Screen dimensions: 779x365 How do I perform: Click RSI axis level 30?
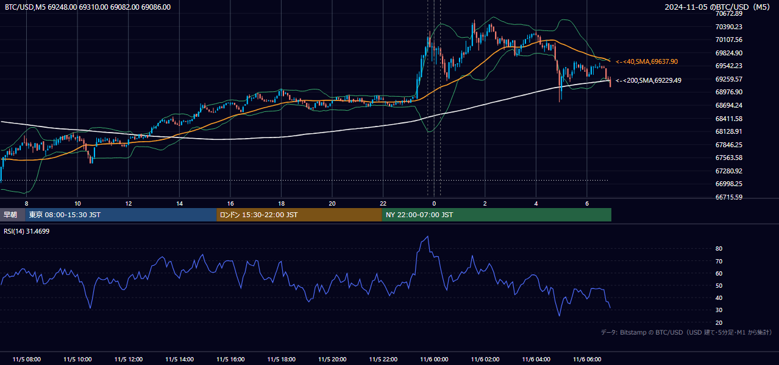(719, 310)
